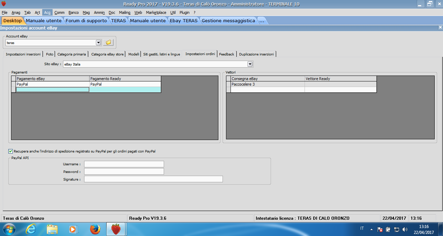
Task: Toggle Recupera indirizzo di spedizione PayPal checkbox
Action: point(10,151)
